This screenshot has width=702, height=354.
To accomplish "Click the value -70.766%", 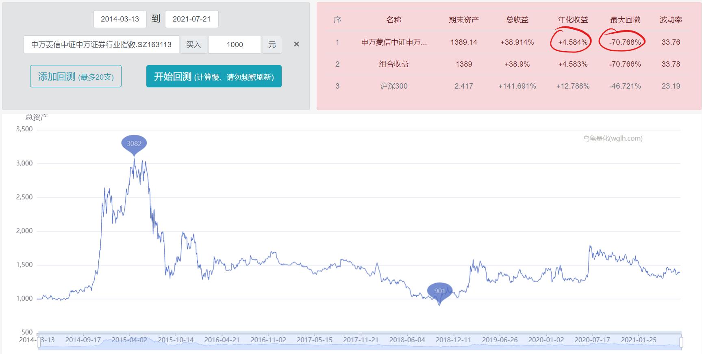I will point(625,64).
